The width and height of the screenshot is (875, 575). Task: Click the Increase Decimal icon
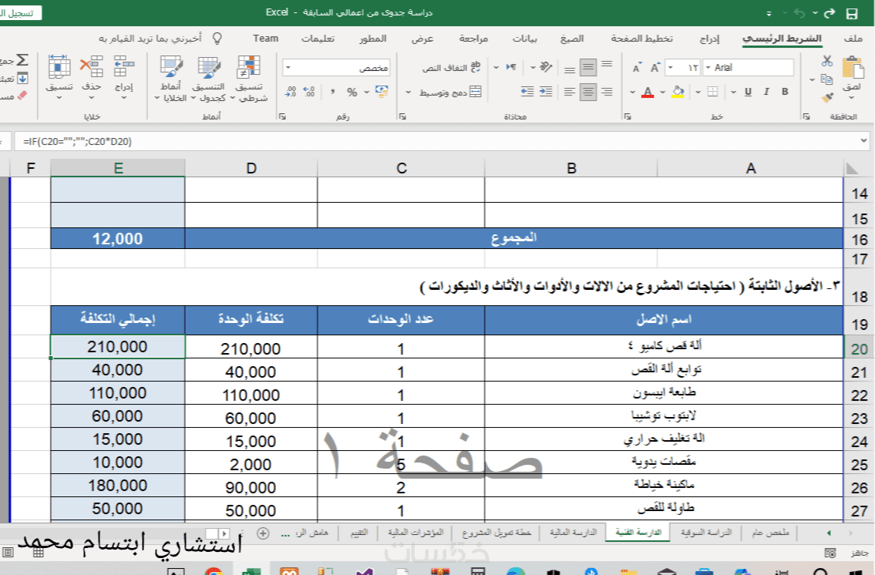coord(309,92)
